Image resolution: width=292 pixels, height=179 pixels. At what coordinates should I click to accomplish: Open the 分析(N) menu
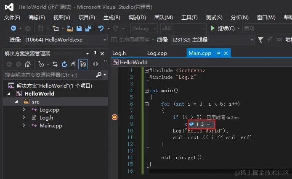[x=240, y=18]
